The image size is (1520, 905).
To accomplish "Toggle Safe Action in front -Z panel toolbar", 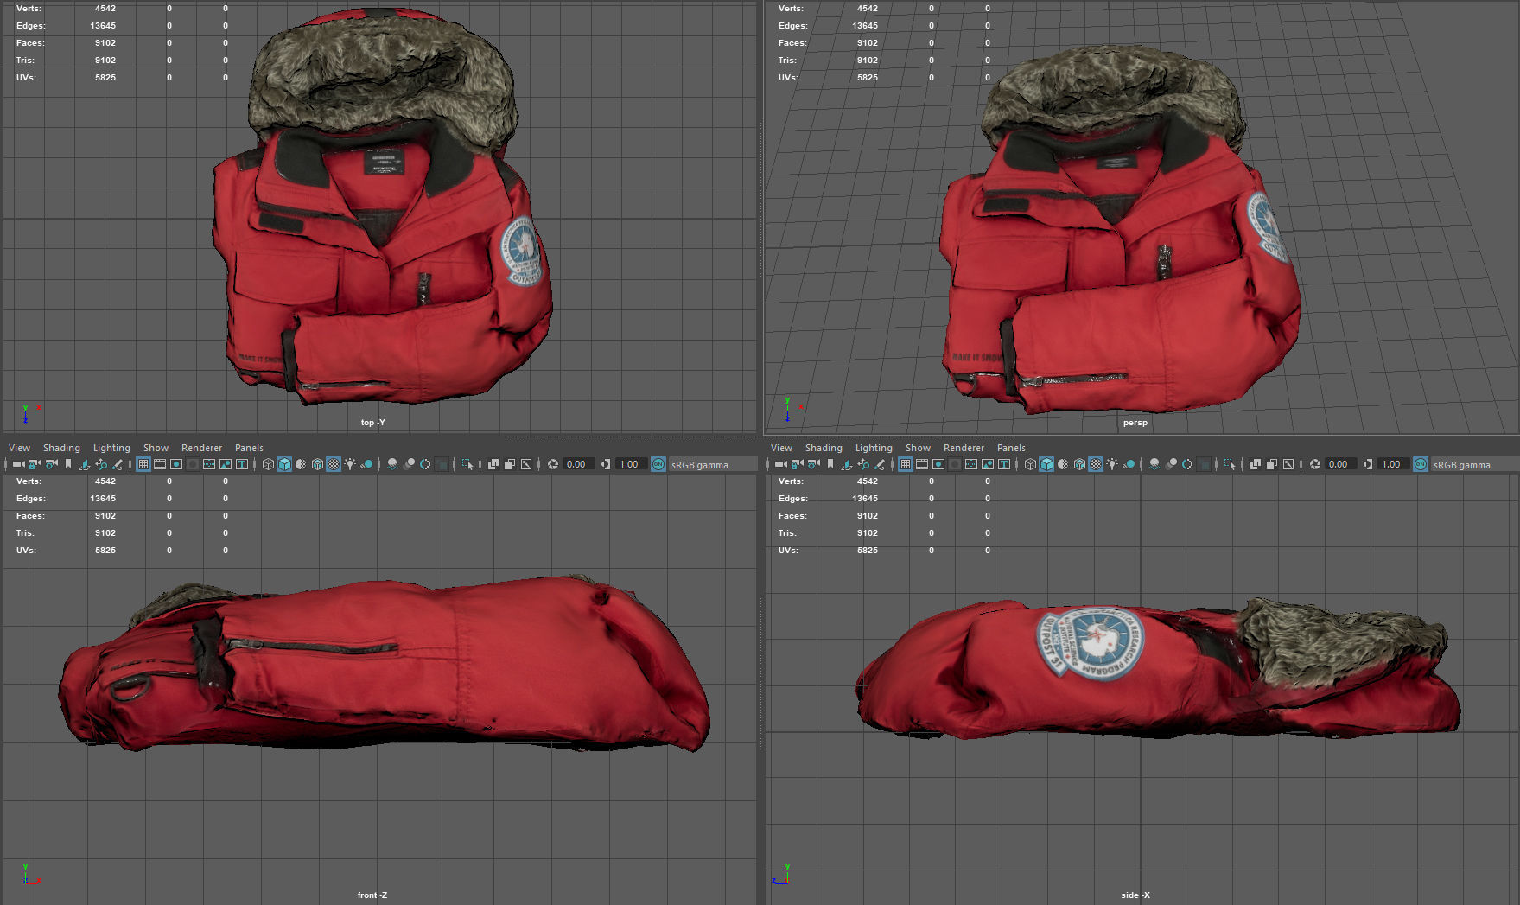I will 226,464.
